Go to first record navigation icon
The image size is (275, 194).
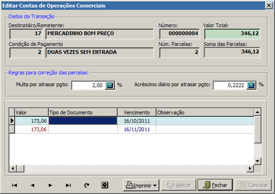coord(15,185)
